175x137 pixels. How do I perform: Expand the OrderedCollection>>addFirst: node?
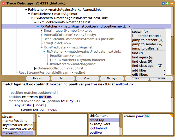coord(35,68)
